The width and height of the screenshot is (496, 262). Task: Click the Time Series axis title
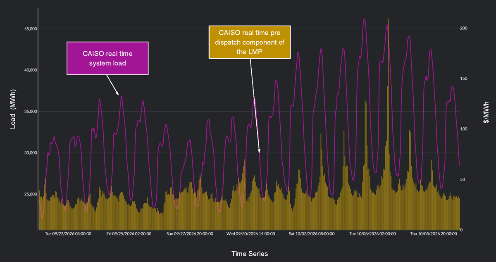[x=249, y=253]
